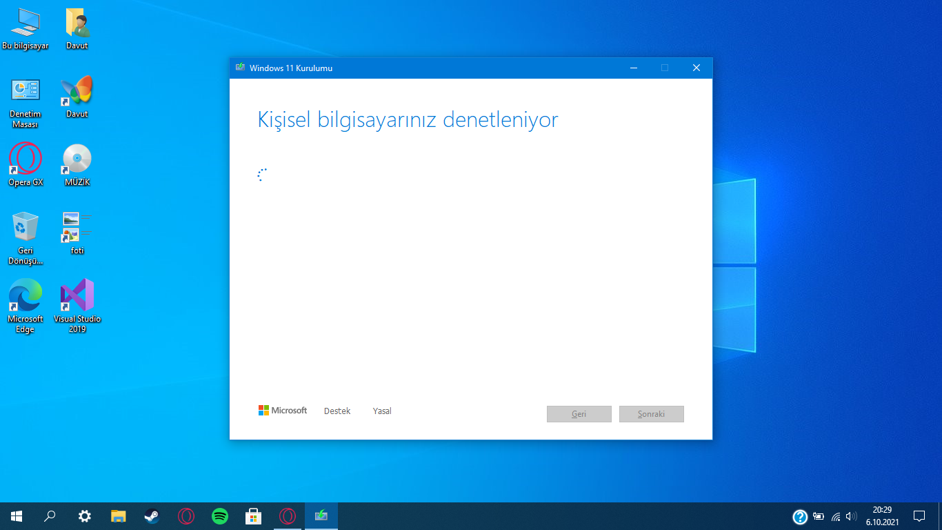The width and height of the screenshot is (942, 530).
Task: Select the Denetim Masası desktop icon
Action: pyautogui.click(x=26, y=102)
